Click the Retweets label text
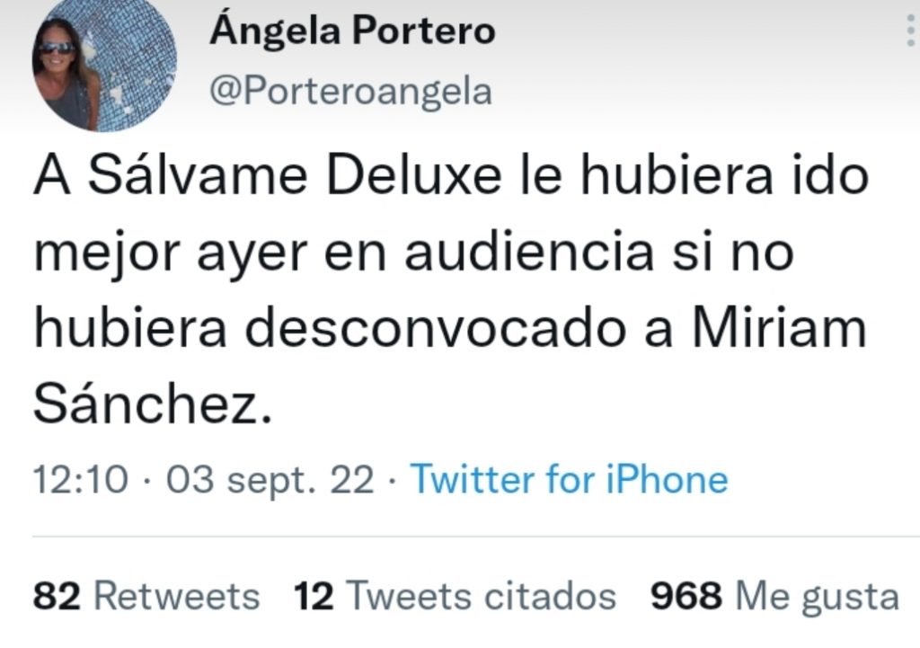 177,597
